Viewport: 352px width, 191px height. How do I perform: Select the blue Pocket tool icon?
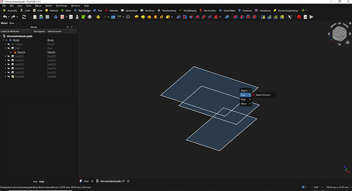click(179, 17)
